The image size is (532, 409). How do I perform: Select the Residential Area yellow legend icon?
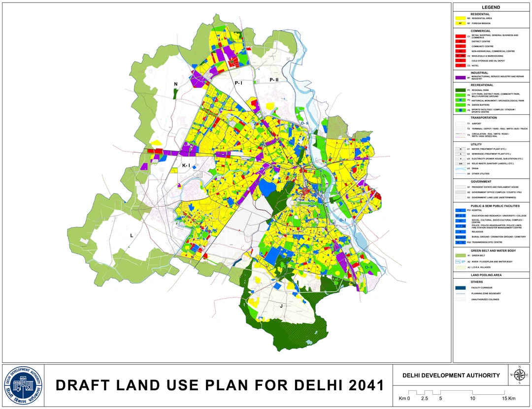tap(461, 17)
